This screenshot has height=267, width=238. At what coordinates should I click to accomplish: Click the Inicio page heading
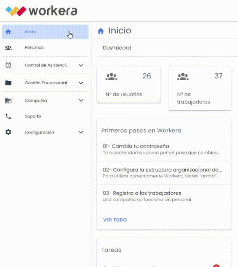point(120,31)
